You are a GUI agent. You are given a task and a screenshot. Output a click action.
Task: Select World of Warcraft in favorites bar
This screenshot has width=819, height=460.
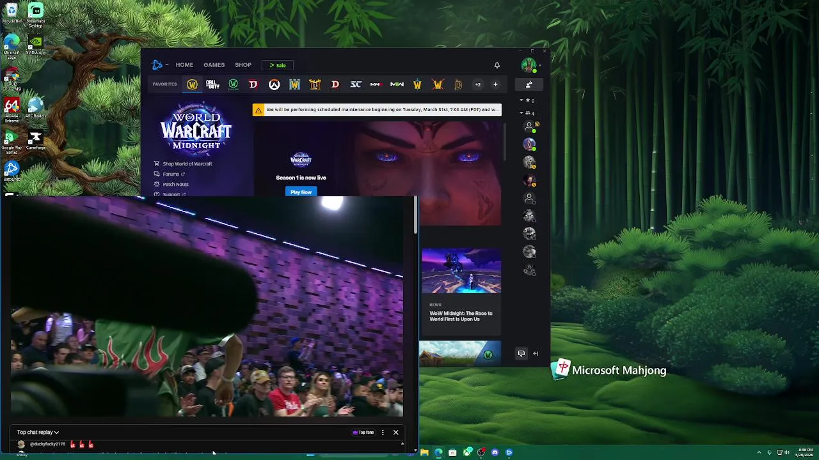point(192,84)
